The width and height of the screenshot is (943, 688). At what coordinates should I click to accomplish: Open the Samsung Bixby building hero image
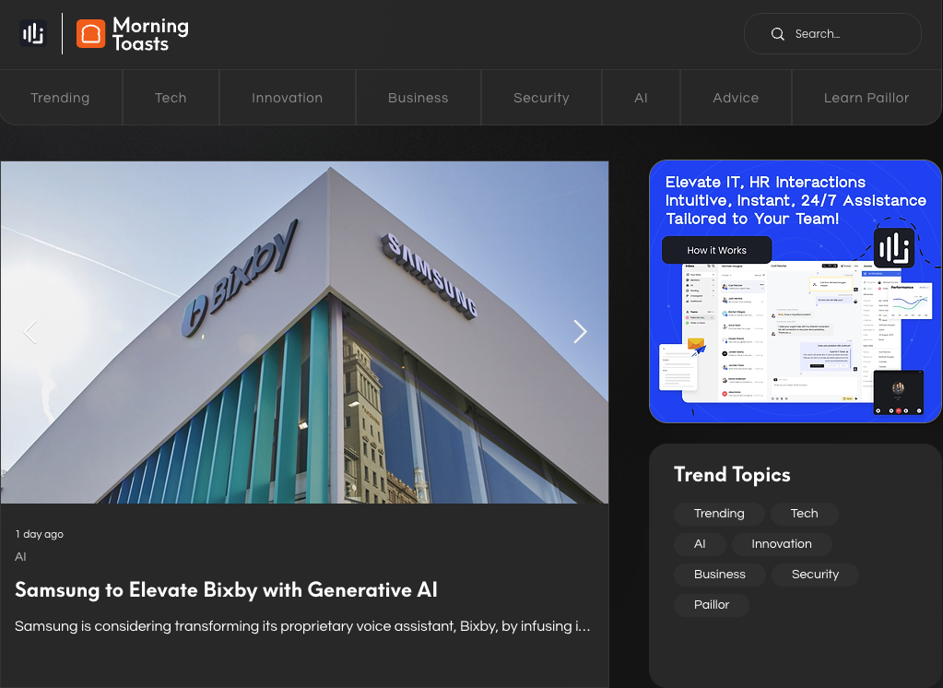[x=304, y=332]
